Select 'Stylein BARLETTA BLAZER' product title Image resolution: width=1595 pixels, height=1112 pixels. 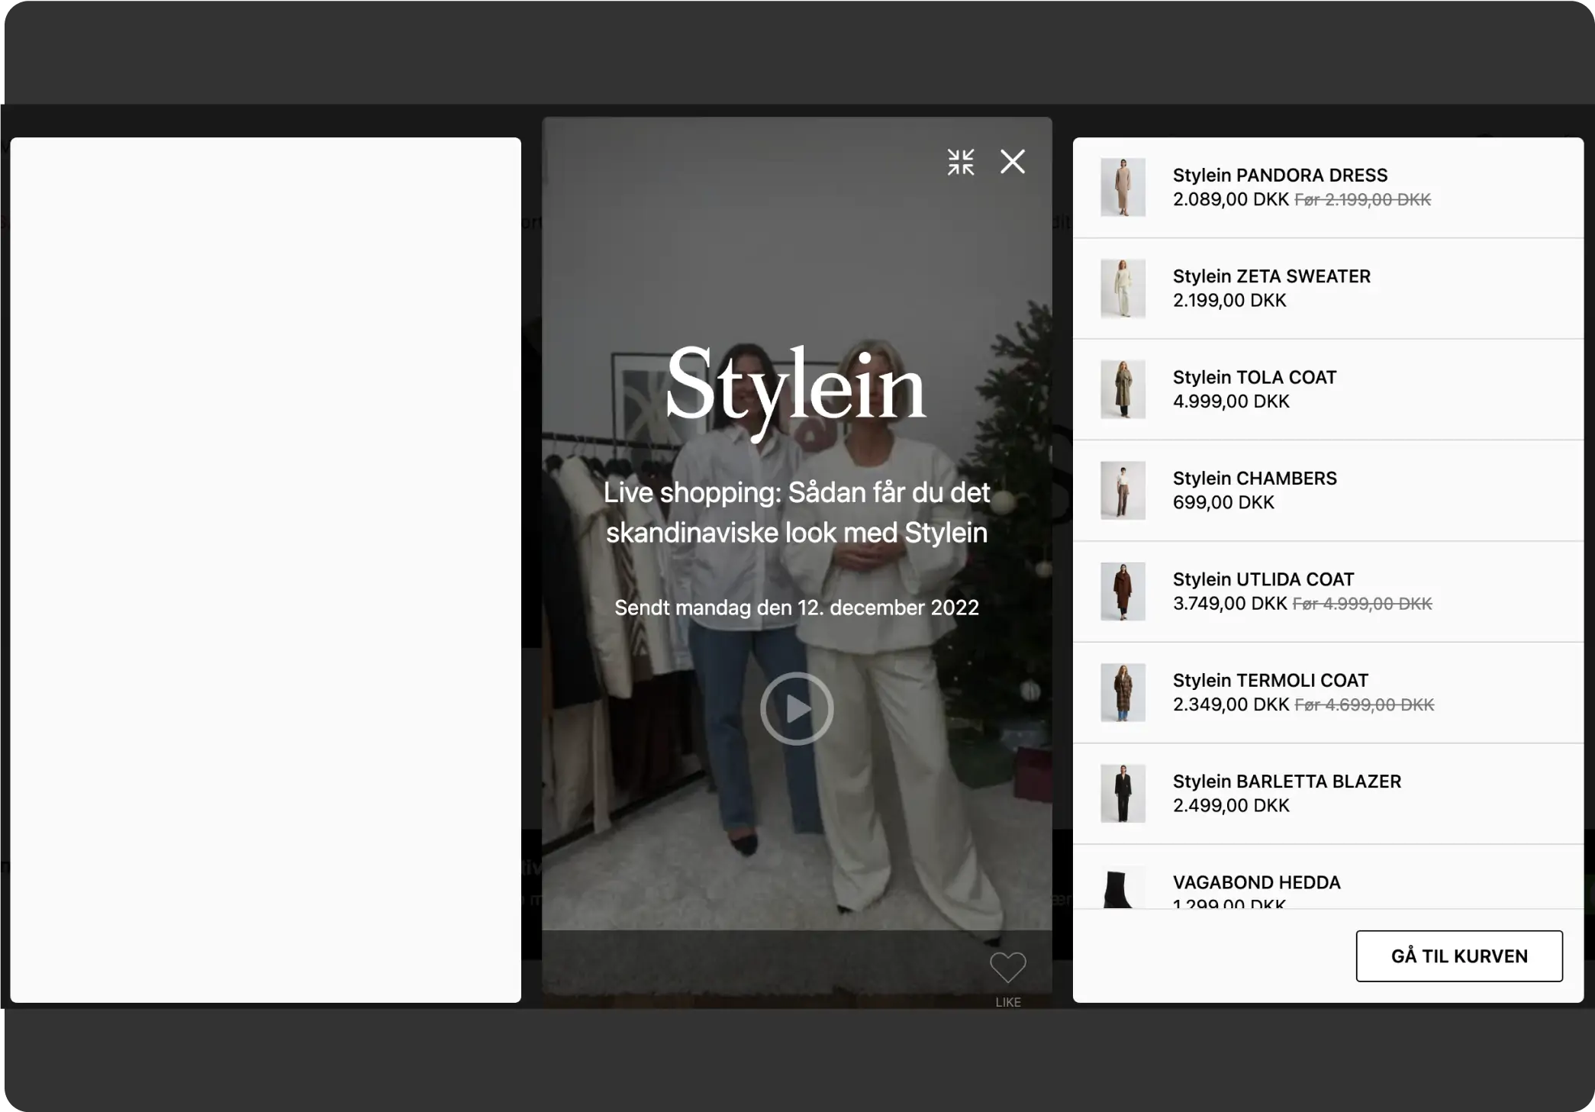point(1287,782)
